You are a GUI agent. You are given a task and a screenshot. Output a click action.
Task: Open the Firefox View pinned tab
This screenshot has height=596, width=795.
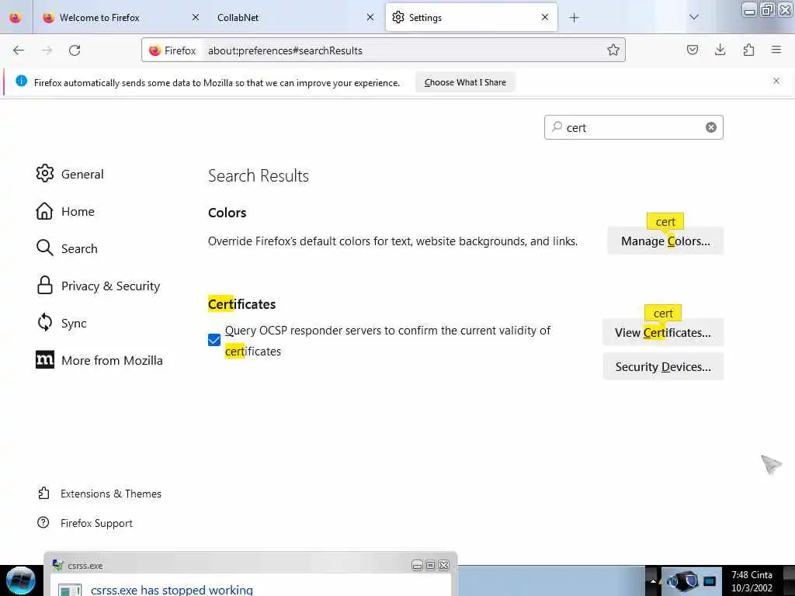pos(16,18)
